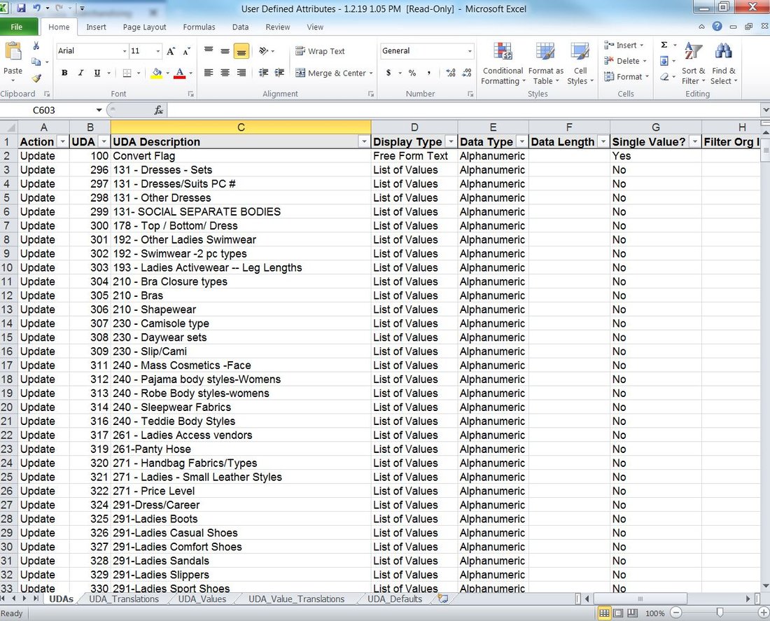Click the Fill down icon in Editing
Image resolution: width=770 pixels, height=621 pixels.
pos(664,61)
